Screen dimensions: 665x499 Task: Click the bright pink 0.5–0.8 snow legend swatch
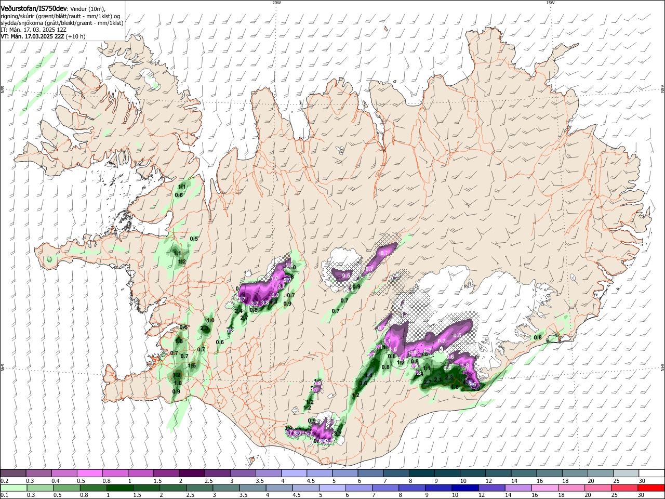click(x=89, y=473)
